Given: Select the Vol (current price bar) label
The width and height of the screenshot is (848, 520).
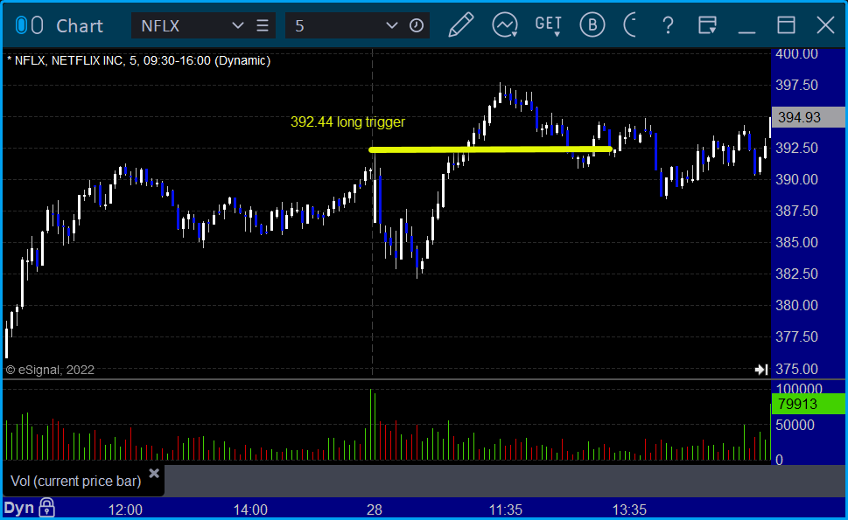Looking at the screenshot, I should click(x=76, y=481).
